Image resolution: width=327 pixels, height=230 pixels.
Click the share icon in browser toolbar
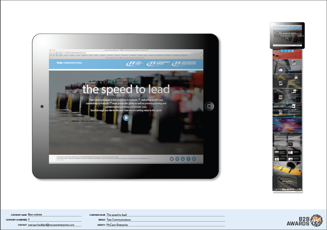point(60,53)
